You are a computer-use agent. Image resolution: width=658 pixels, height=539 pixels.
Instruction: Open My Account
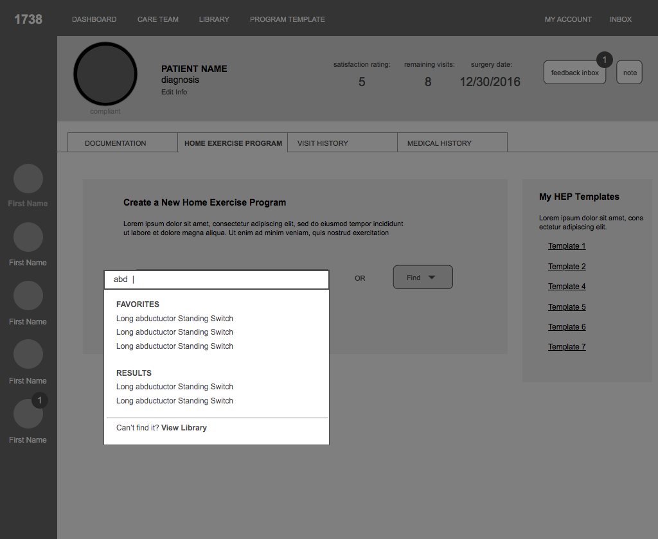[568, 19]
